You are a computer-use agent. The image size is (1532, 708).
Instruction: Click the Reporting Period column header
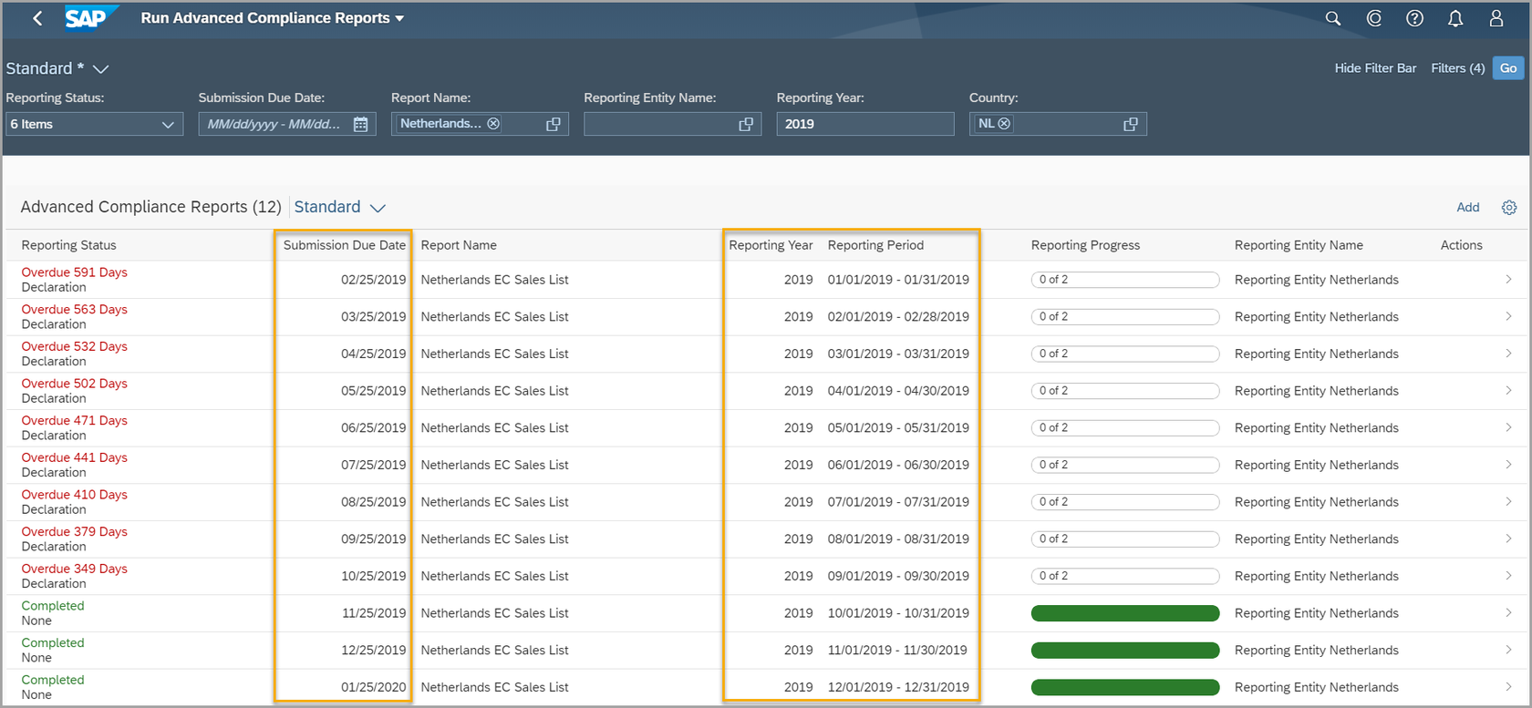tap(875, 245)
